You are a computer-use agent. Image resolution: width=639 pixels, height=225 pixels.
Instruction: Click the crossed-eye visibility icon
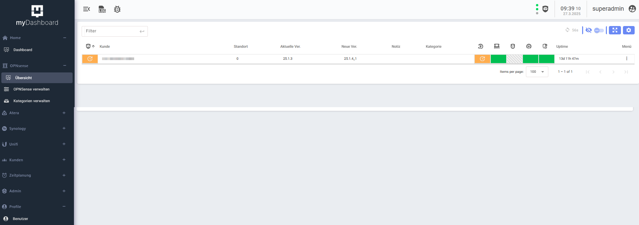588,30
